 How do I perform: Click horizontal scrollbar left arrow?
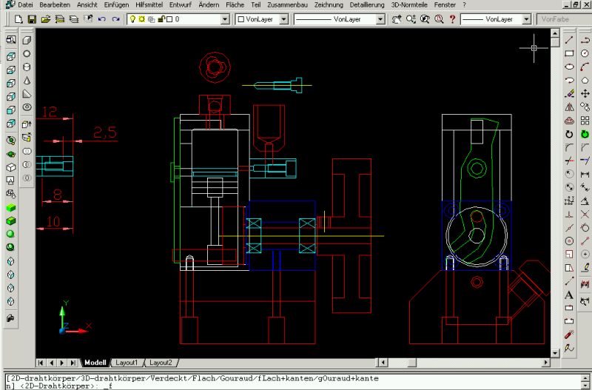point(383,363)
